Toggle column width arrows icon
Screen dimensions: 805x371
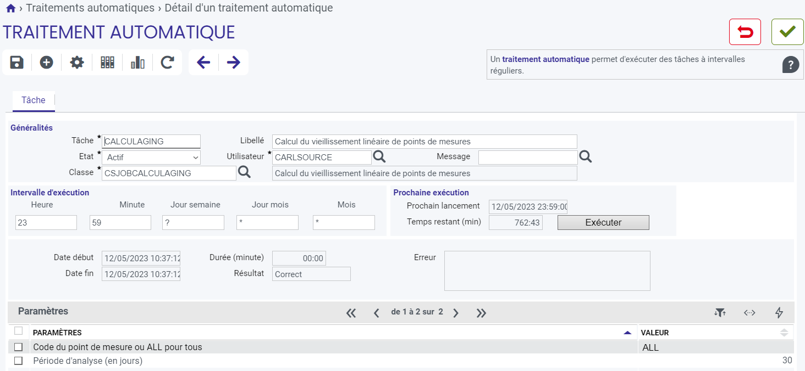pos(749,312)
